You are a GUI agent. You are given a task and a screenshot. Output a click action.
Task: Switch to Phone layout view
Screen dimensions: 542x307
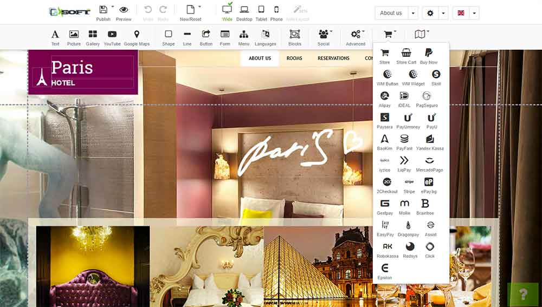[276, 13]
